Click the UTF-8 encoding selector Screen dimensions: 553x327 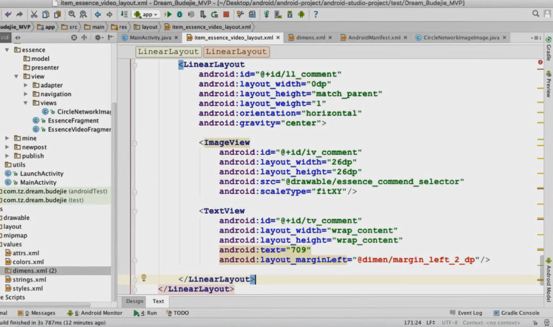click(449, 323)
